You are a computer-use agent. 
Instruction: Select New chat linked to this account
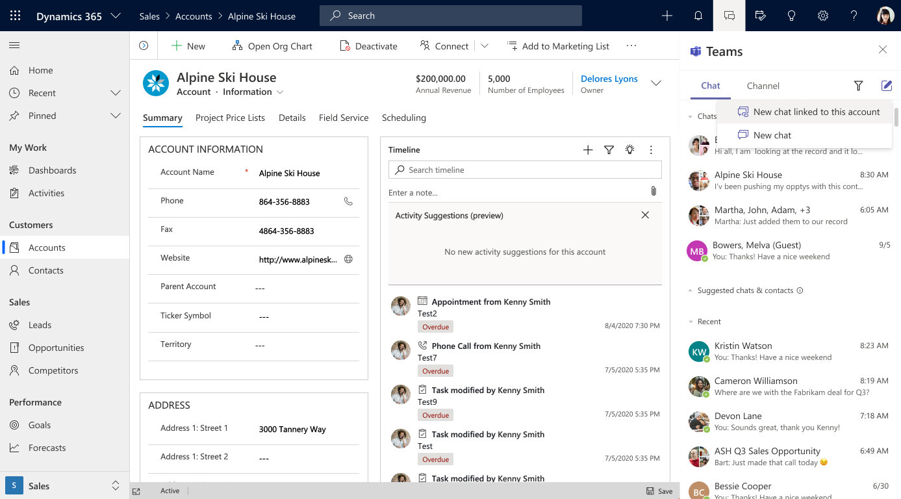(804, 112)
